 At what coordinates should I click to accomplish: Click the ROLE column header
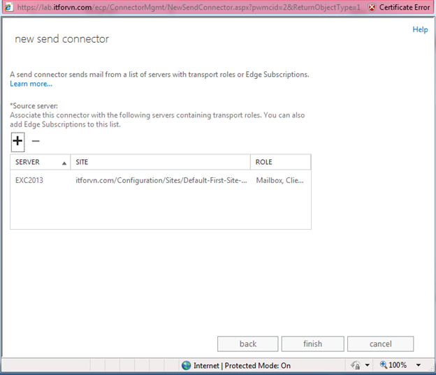tap(281, 162)
